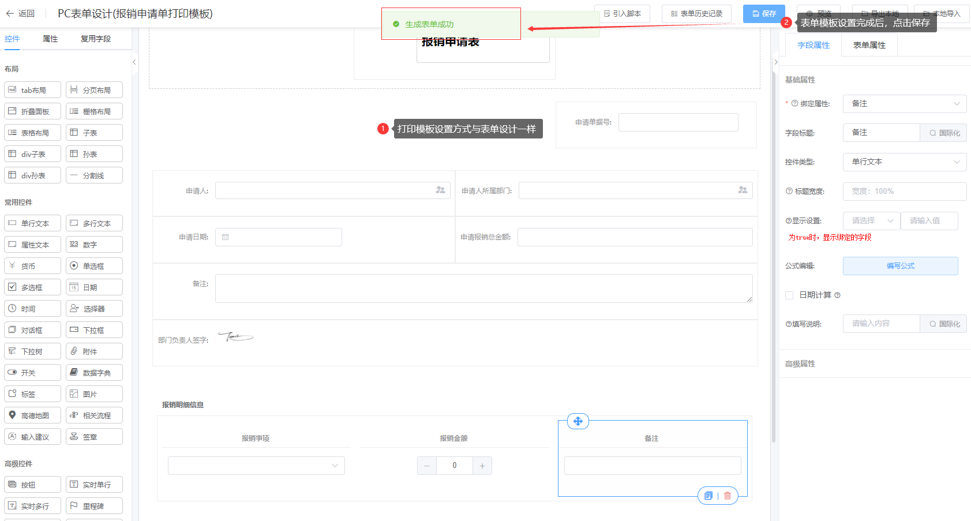Add a 单行文本 single-line text control
Viewport: 971px width, 521px height.
(32, 223)
